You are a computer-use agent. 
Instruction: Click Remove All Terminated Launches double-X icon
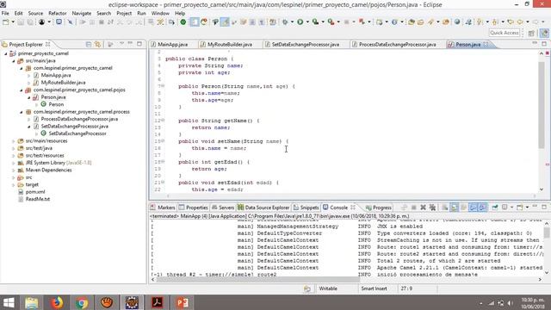click(432, 208)
